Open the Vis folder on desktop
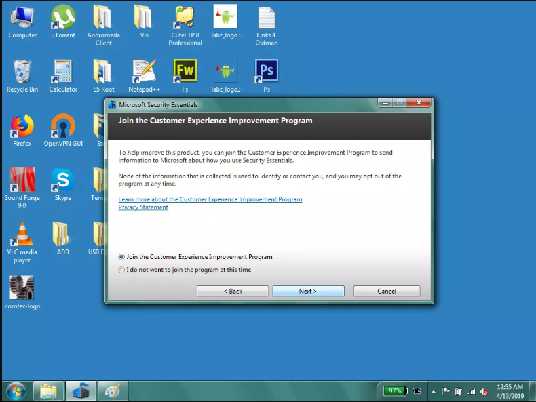Image resolution: width=536 pixels, height=402 pixels. [x=144, y=22]
